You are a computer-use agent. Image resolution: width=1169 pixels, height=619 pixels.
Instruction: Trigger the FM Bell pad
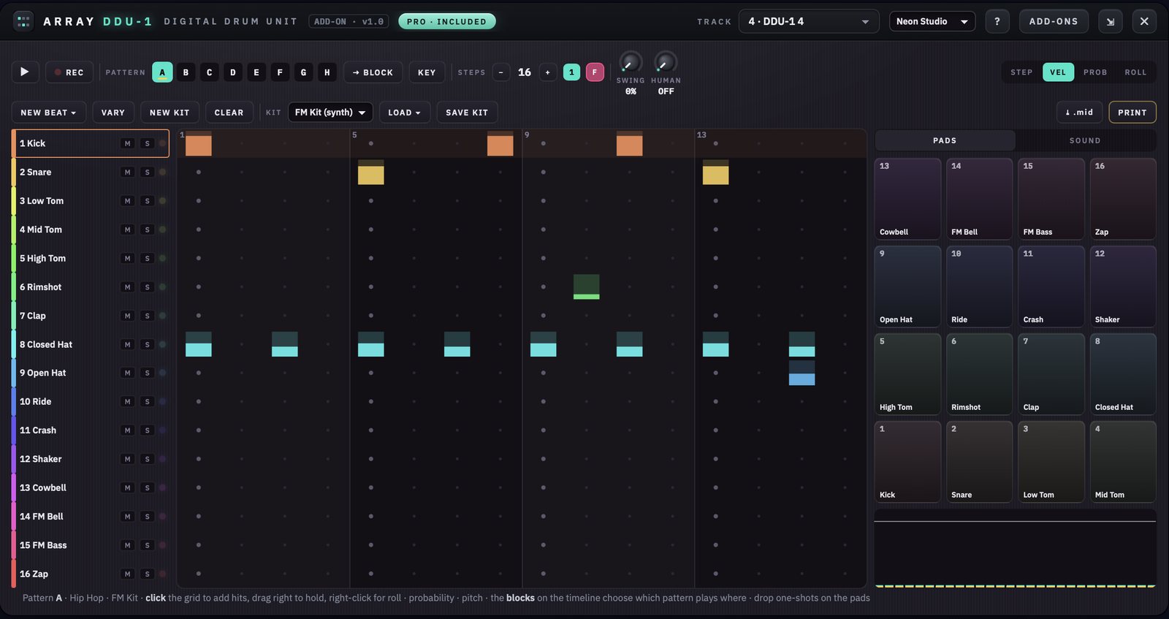[x=979, y=199]
